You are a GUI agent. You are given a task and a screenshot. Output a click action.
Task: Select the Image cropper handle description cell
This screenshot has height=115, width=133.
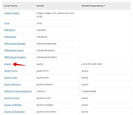coord(57,15)
